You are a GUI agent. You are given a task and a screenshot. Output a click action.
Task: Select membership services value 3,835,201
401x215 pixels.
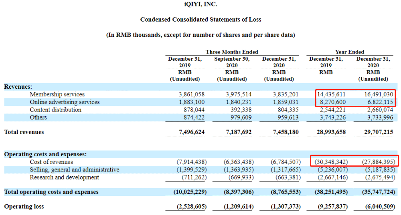click(x=286, y=94)
